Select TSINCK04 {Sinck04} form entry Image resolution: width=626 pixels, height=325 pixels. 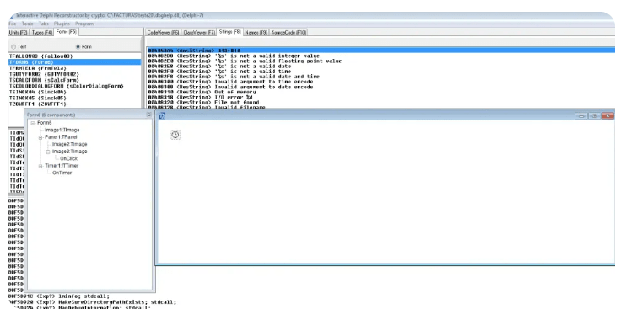coord(74,92)
